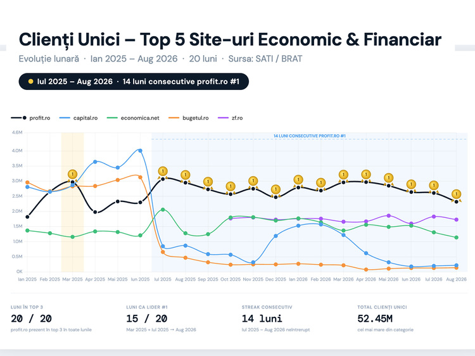
Task: Click the 'Ian 2025' x-axis label
Action: click(x=27, y=279)
